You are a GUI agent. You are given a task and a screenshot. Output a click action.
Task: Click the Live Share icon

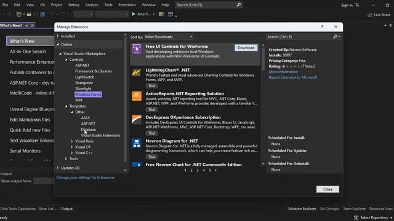click(x=369, y=15)
